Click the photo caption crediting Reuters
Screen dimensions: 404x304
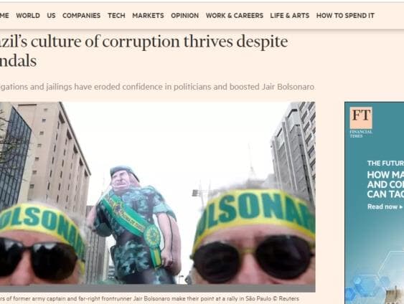click(149, 299)
